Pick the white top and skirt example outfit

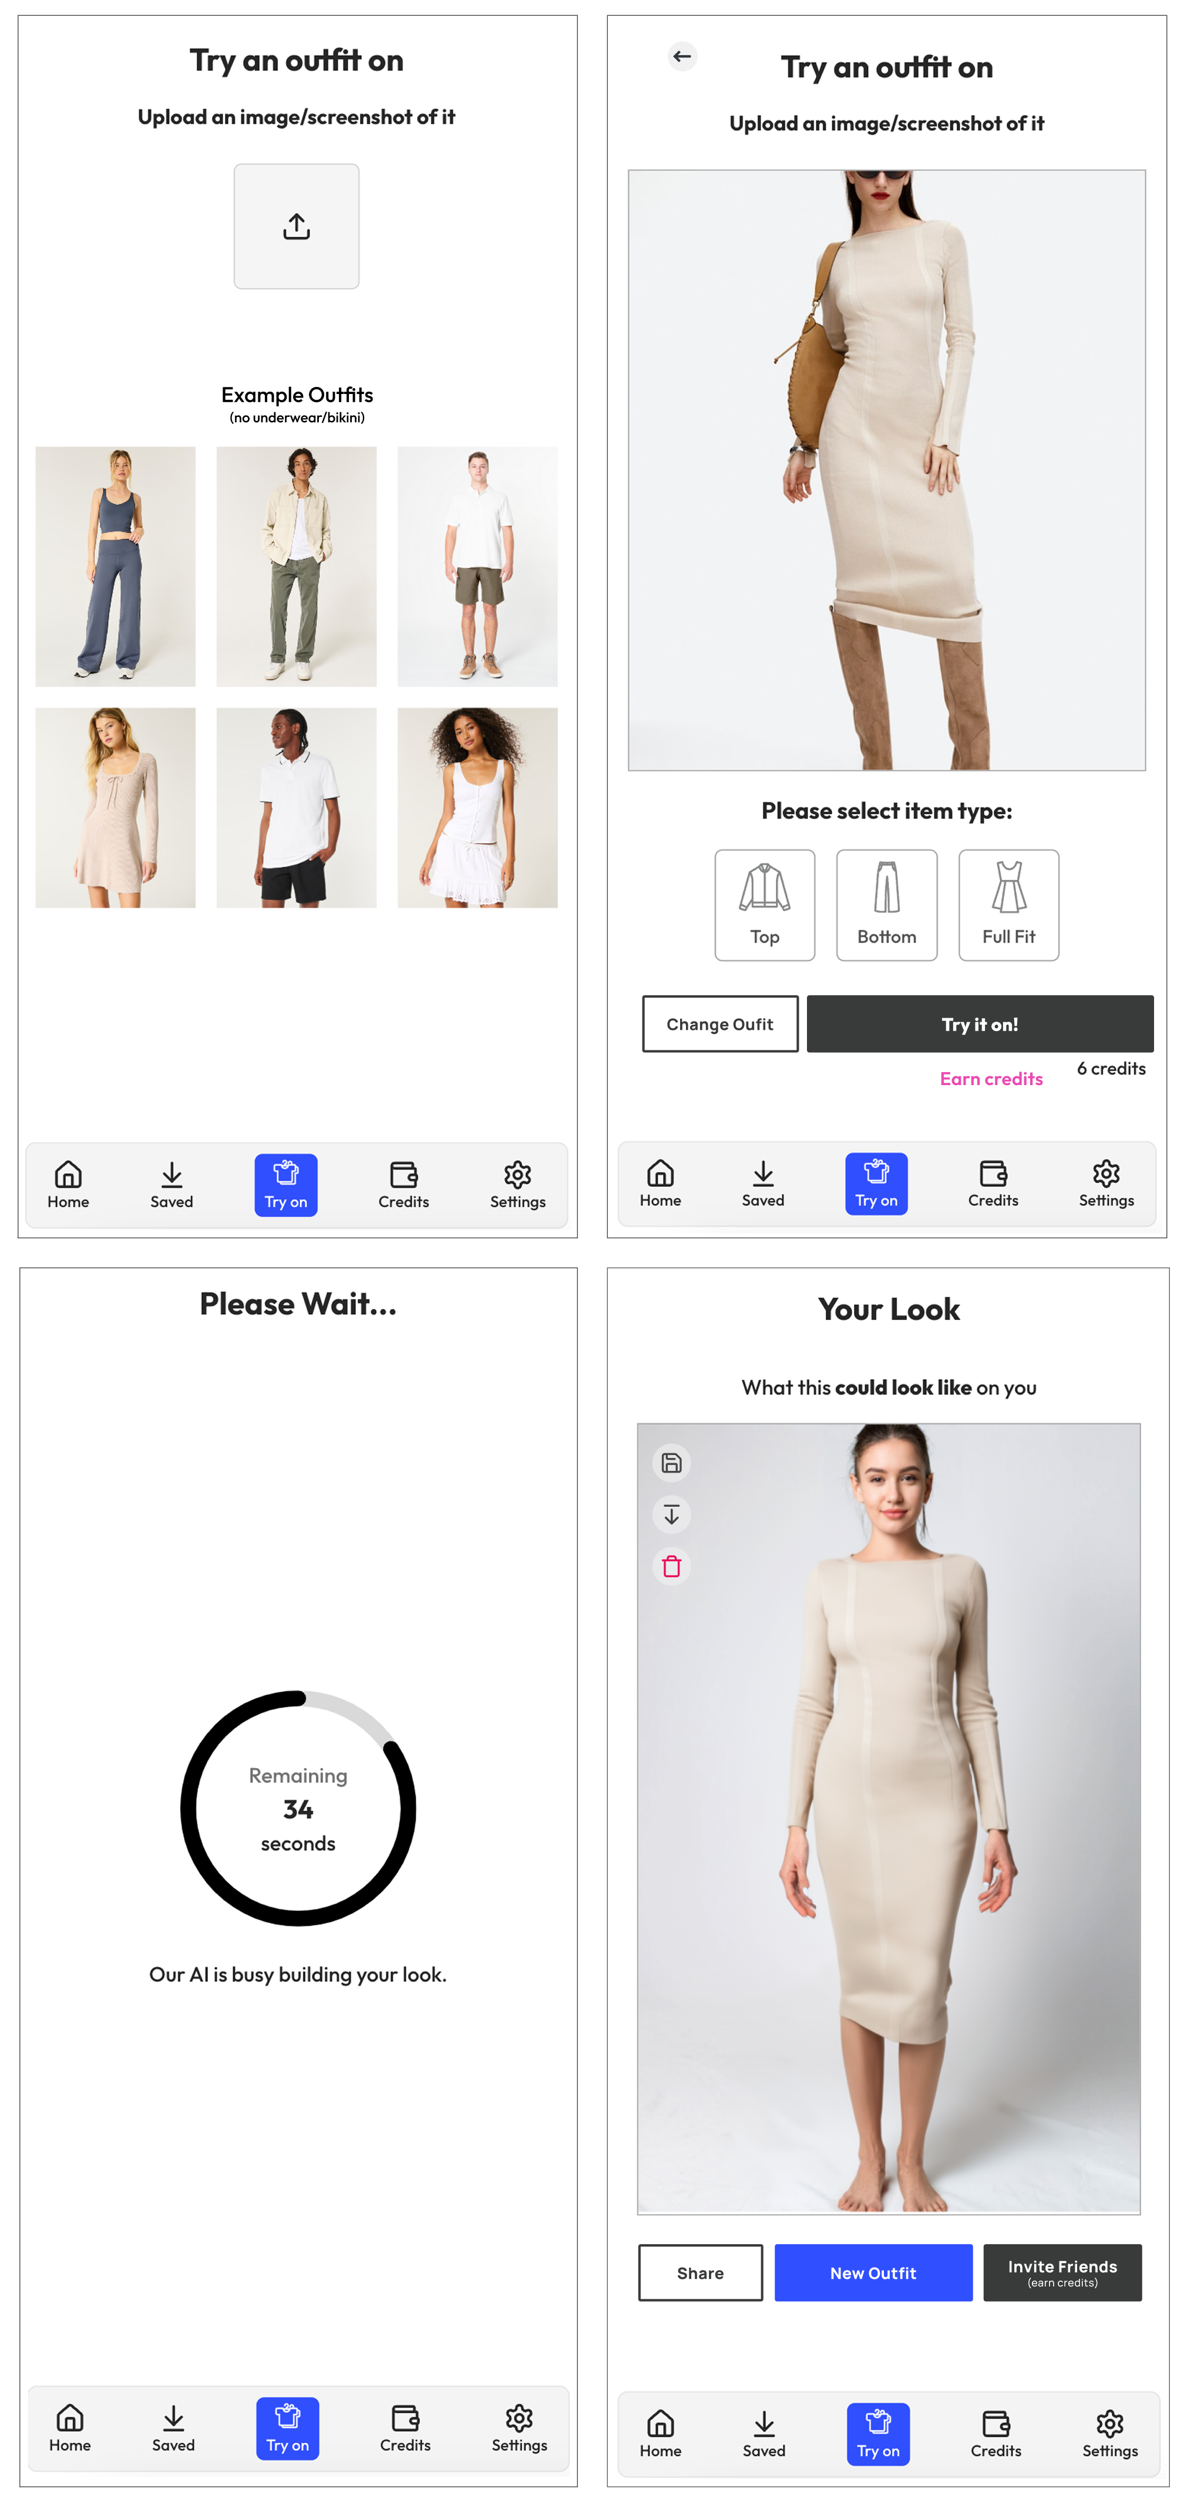477,808
